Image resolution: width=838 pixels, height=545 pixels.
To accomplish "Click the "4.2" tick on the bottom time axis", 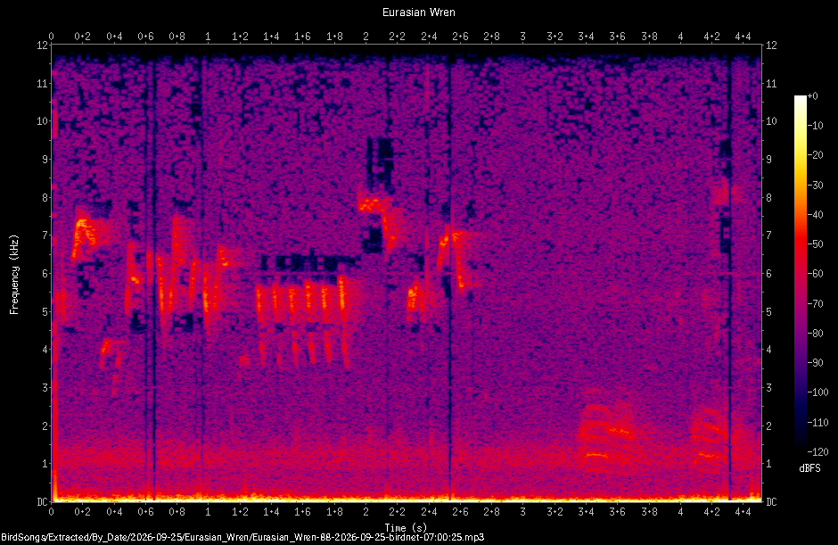I will coord(712,512).
